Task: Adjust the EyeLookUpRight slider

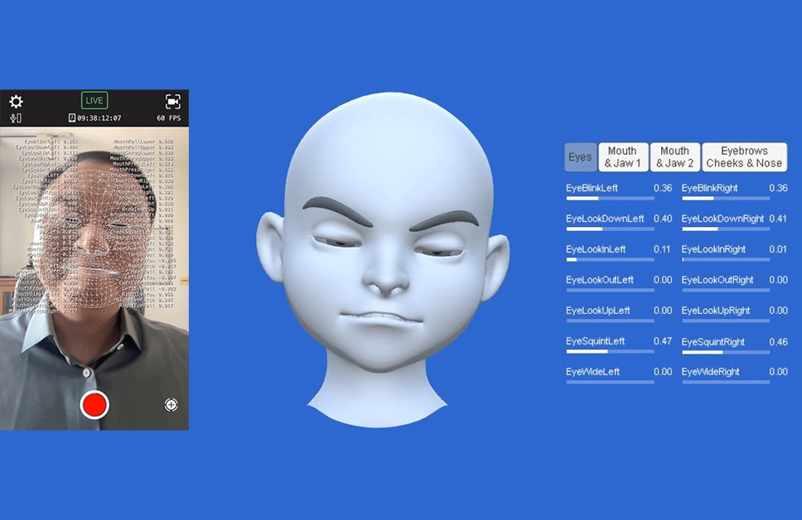Action: point(726,321)
